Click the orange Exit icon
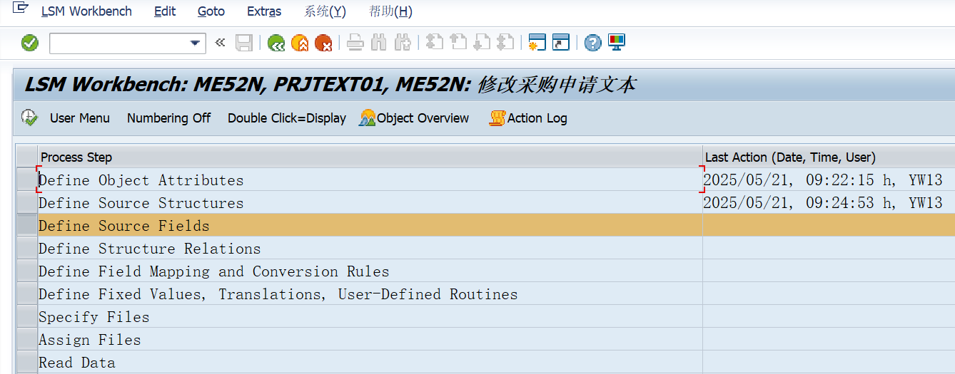The width and height of the screenshot is (955, 374). [300, 43]
